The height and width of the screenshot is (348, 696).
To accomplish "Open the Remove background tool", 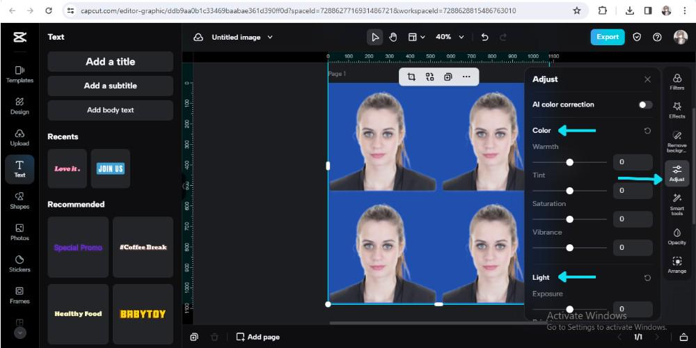I will 677,141.
